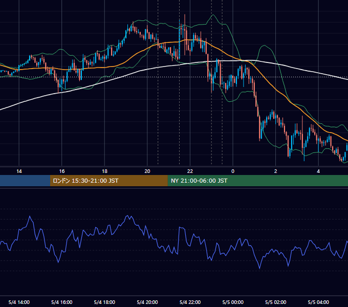Click the NY 21:00-06:00 JST session bar
This screenshot has width=348, height=307.
click(257, 181)
